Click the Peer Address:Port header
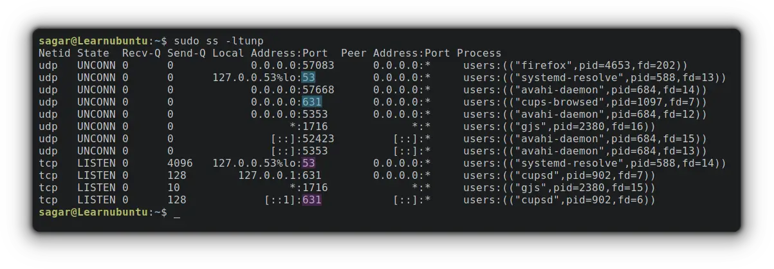This screenshot has width=774, height=269. click(x=396, y=53)
